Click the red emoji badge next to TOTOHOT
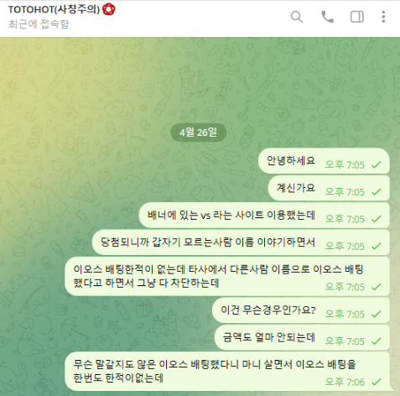The image size is (400, 396). (109, 10)
